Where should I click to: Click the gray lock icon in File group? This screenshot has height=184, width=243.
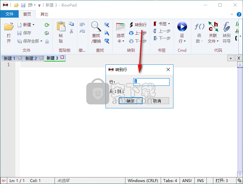tap(47, 41)
